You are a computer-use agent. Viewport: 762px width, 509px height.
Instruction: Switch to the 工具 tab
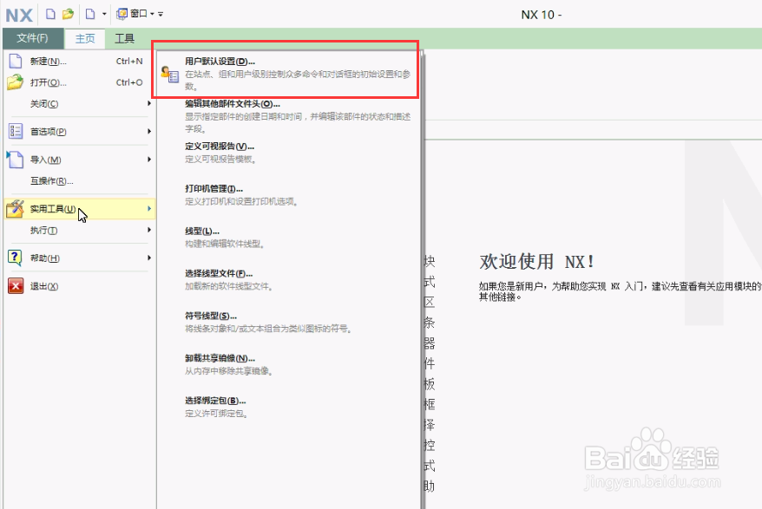click(124, 38)
